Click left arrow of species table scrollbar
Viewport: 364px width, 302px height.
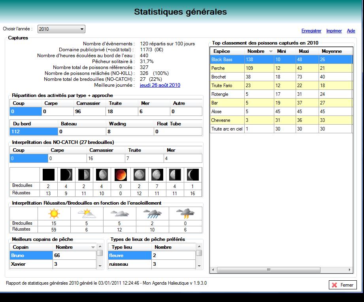tap(213, 270)
